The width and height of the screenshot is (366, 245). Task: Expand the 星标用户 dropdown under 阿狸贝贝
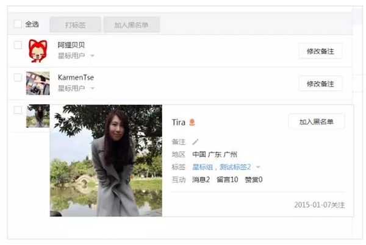tap(93, 55)
